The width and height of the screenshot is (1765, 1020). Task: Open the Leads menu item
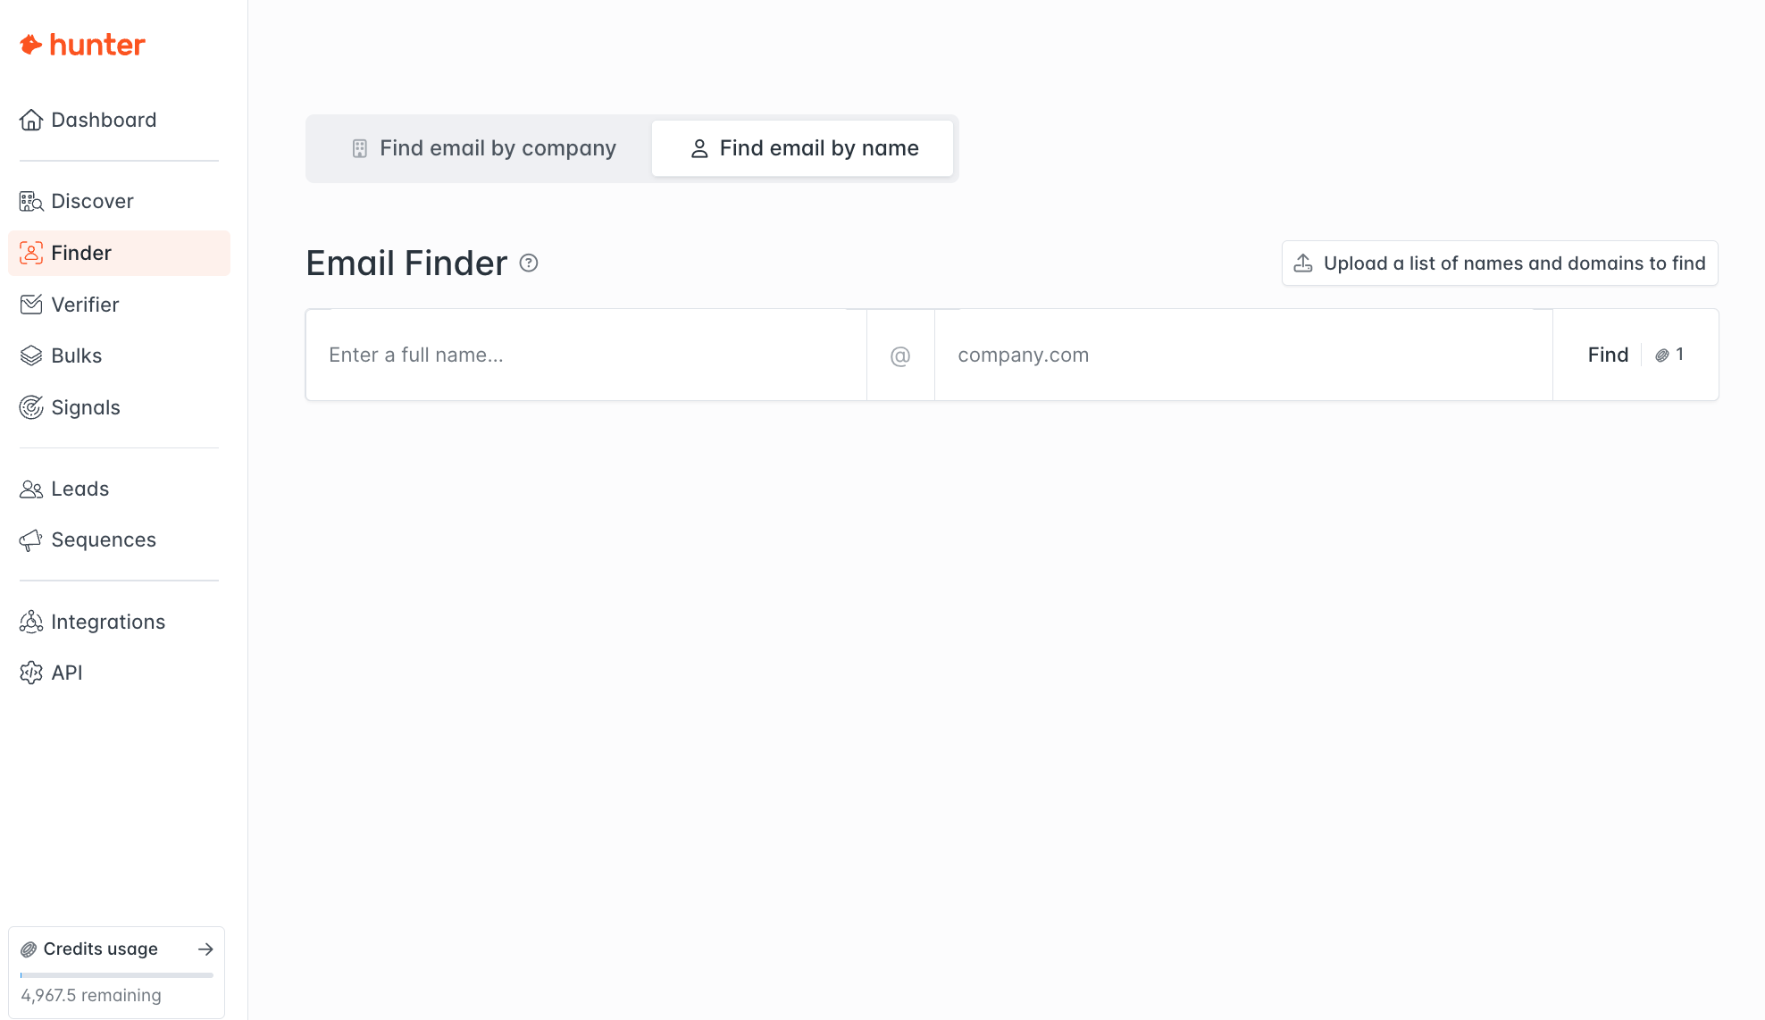(79, 489)
